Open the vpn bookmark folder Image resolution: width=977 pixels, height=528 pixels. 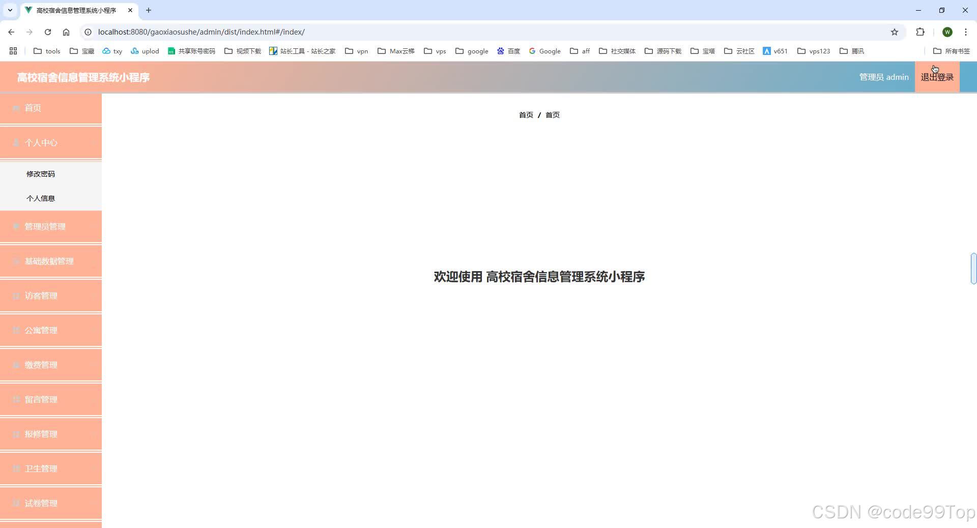357,51
